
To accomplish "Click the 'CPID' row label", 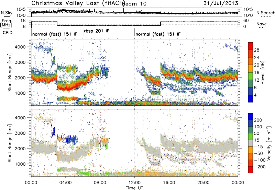I will coord(8,33).
